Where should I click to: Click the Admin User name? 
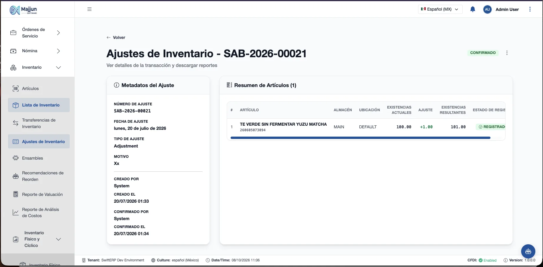coord(507,9)
